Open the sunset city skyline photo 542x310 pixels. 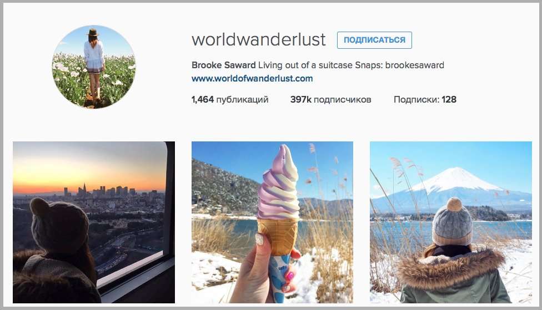[94, 222]
